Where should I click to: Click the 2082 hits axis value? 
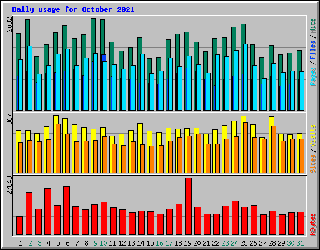point(9,24)
